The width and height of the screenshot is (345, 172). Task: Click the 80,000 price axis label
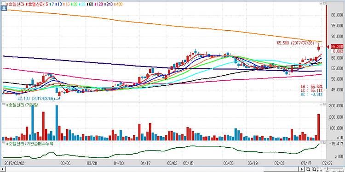337,15
